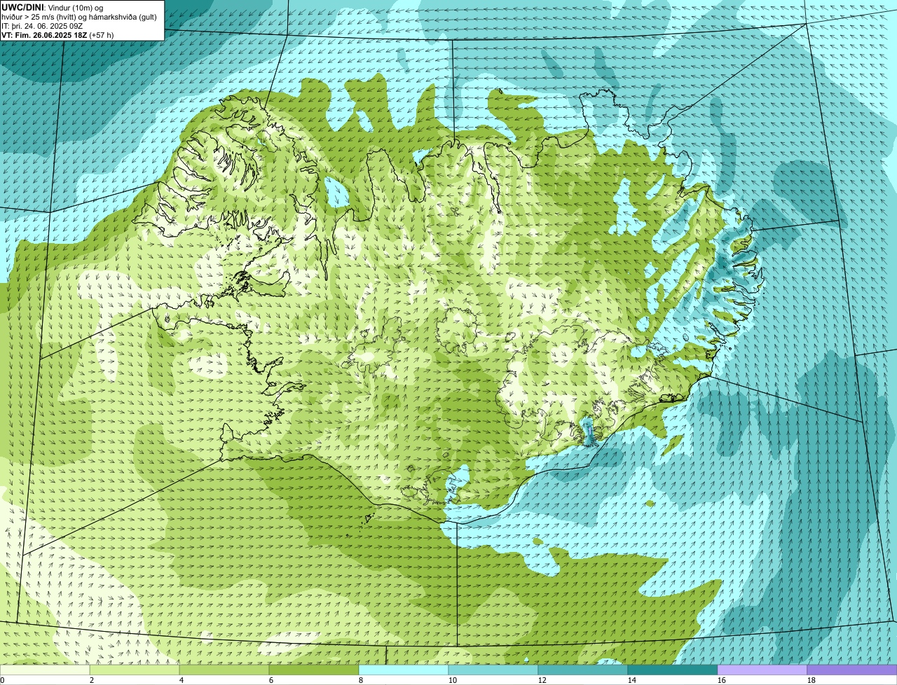Click the 'IT: þri. 24. 06. 2025 09Z' line
The width and height of the screenshot is (897, 685).
pyautogui.click(x=43, y=26)
